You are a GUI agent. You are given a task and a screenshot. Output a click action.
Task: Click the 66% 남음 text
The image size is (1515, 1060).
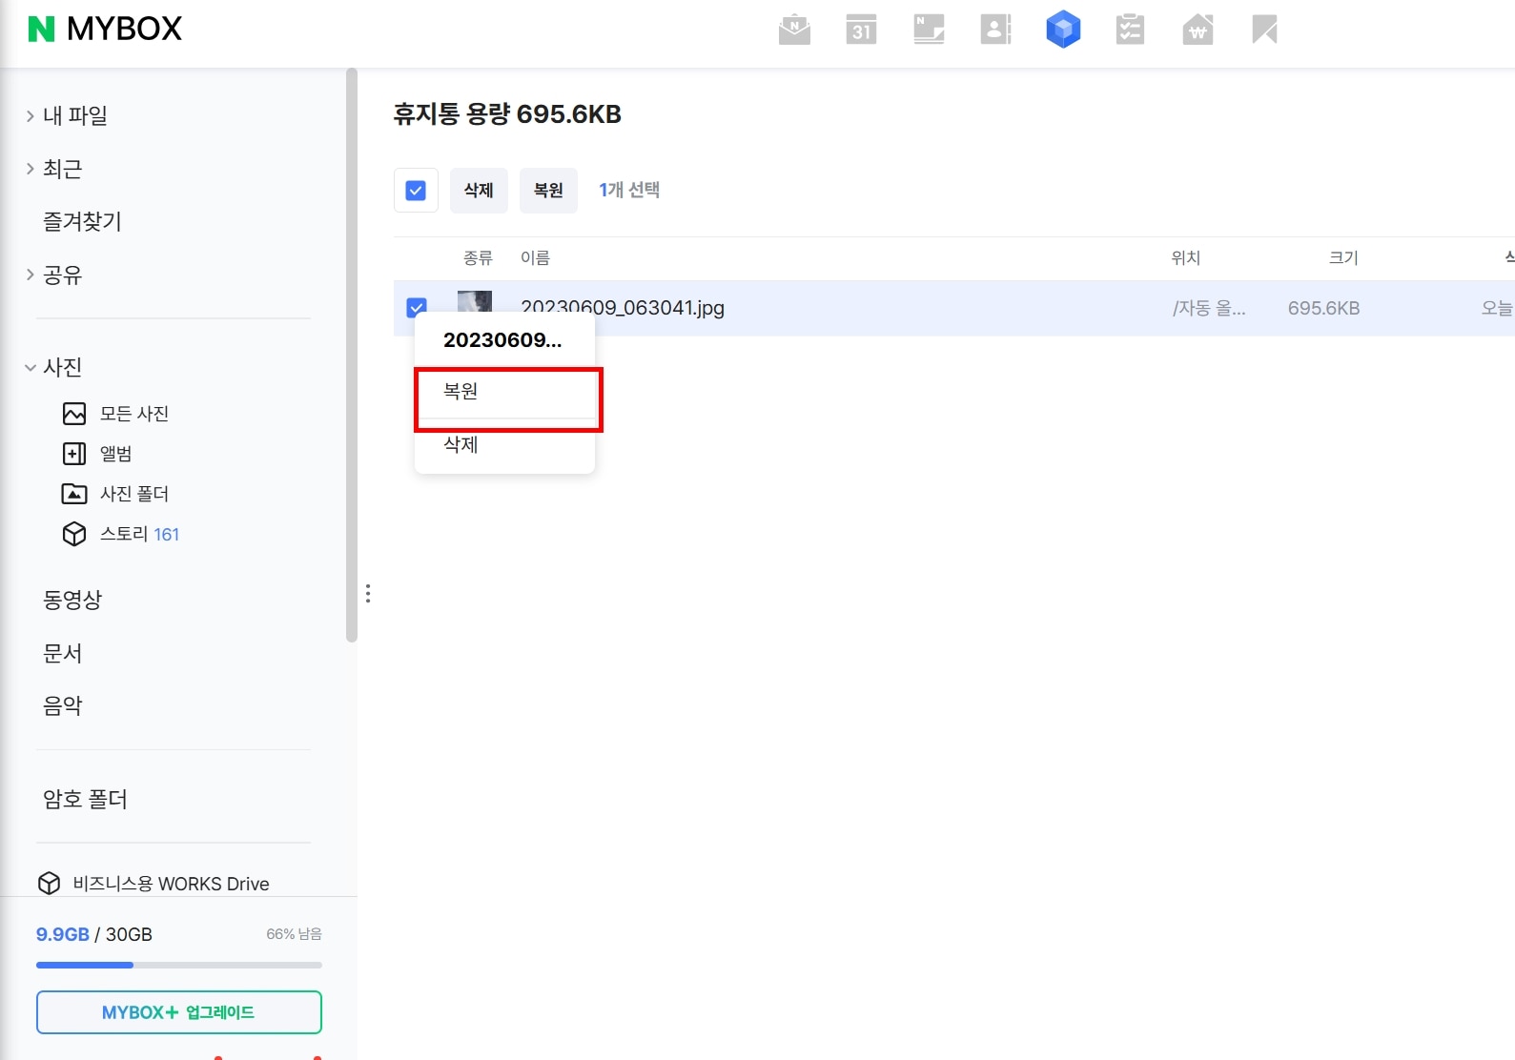pos(294,934)
